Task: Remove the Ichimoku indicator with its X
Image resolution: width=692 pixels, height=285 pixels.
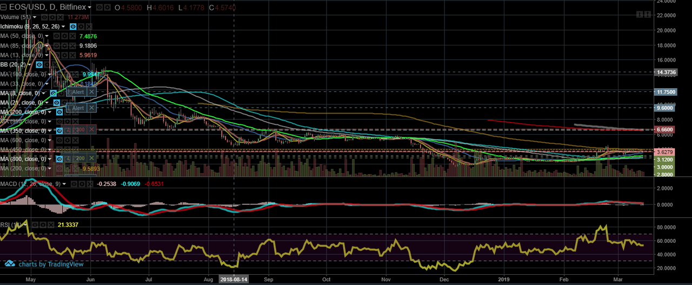Action: pyautogui.click(x=89, y=26)
